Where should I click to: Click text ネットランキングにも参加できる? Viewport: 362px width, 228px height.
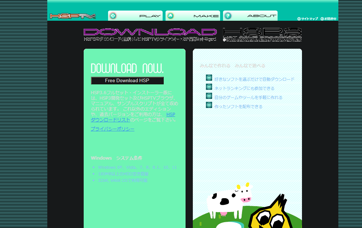tap(244, 88)
